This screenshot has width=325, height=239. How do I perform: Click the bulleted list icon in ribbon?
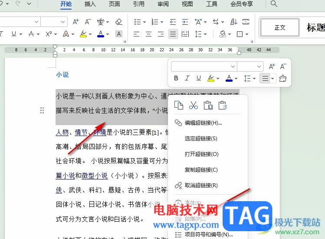[138, 22]
